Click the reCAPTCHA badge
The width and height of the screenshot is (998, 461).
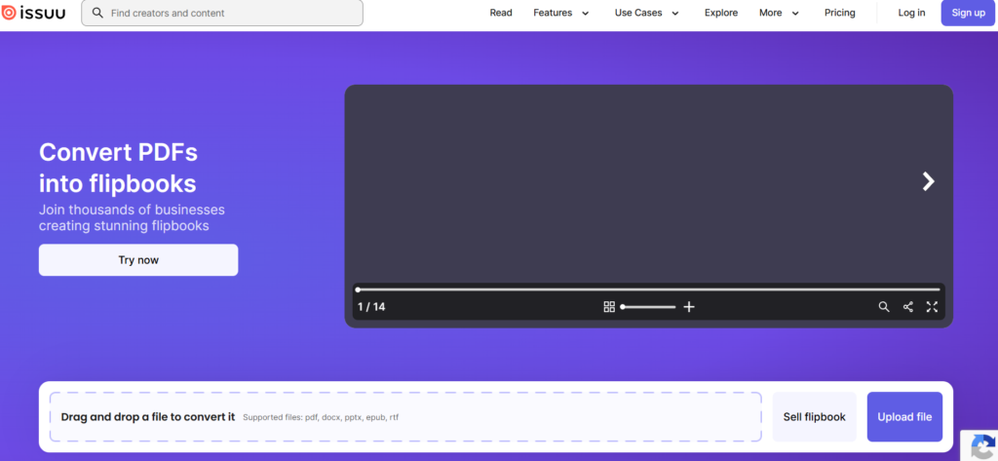(x=980, y=445)
